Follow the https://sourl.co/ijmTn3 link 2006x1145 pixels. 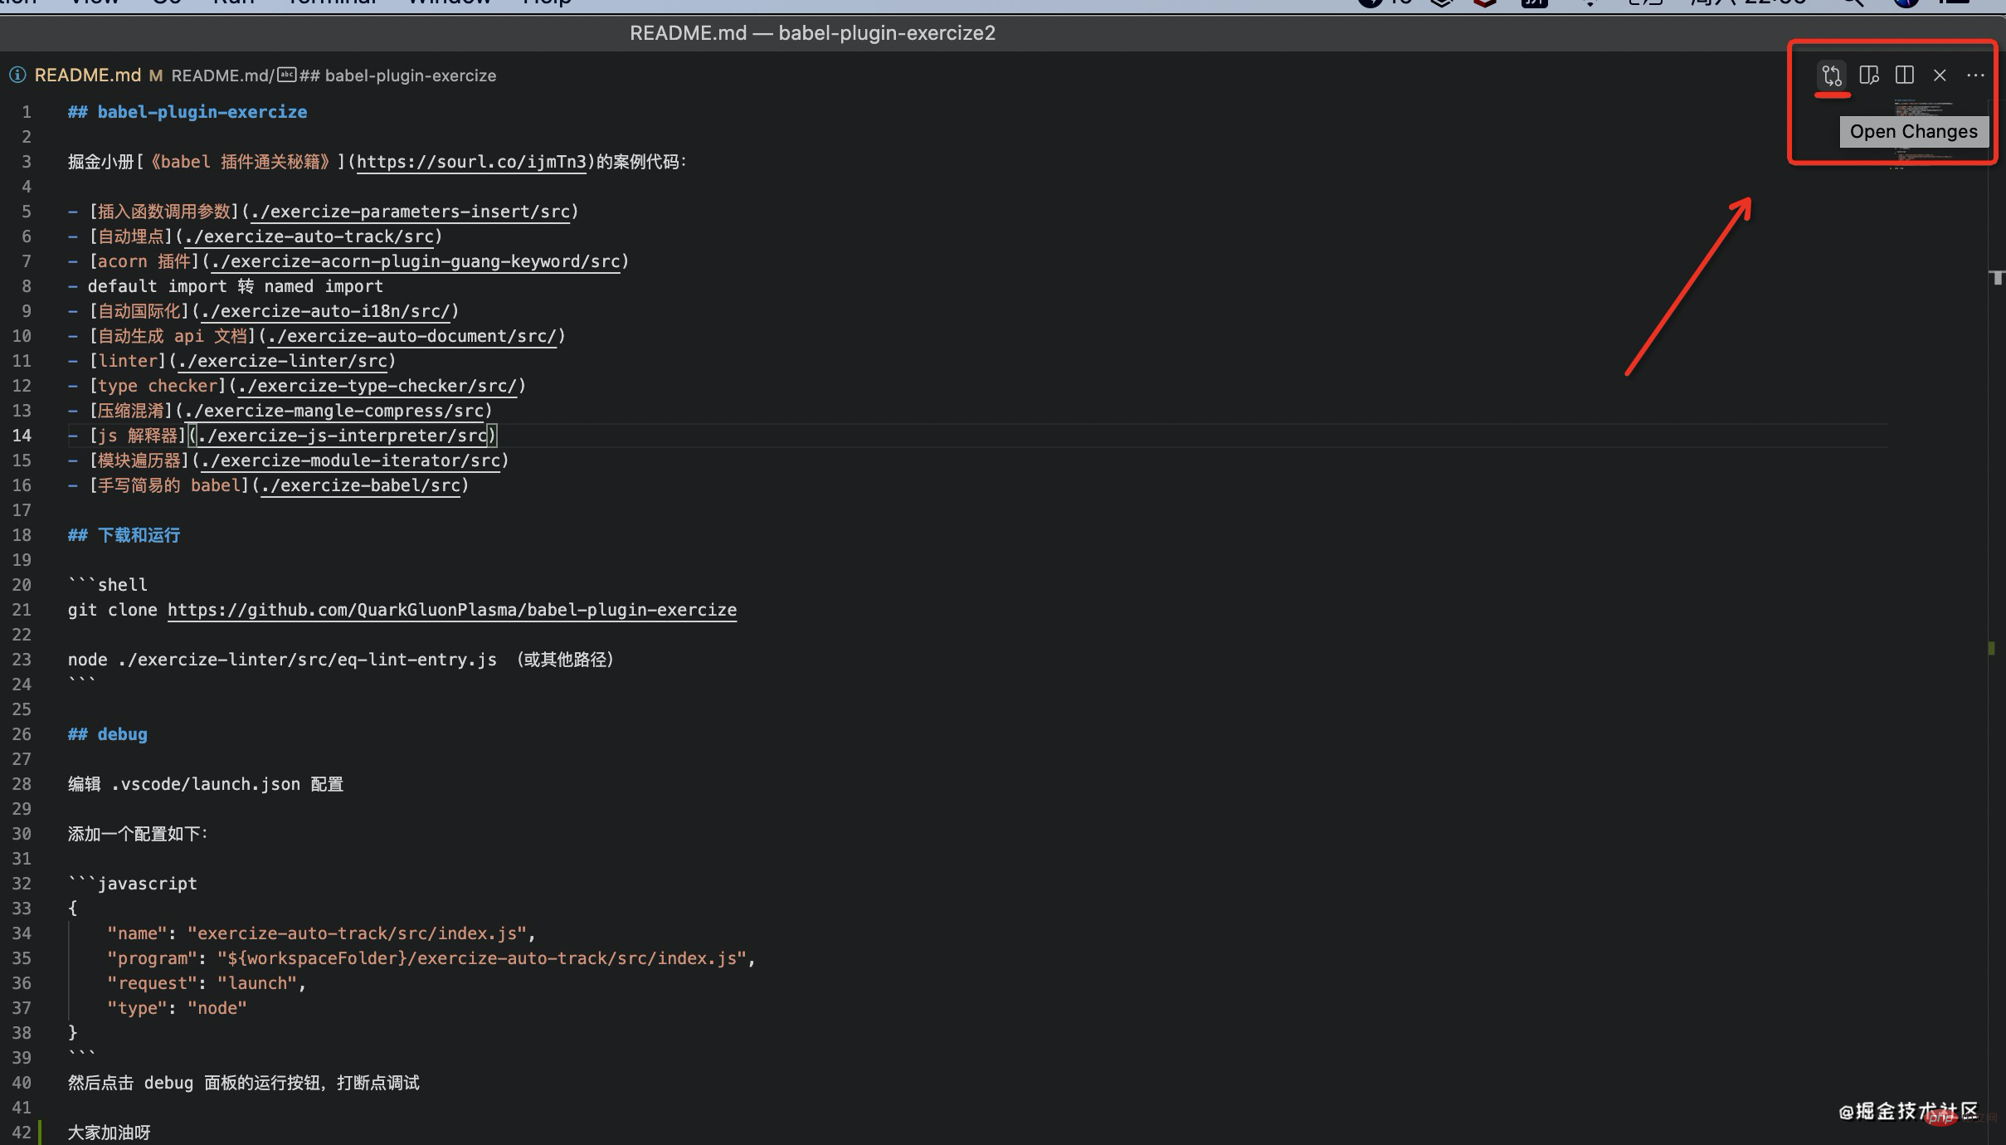[x=471, y=162]
